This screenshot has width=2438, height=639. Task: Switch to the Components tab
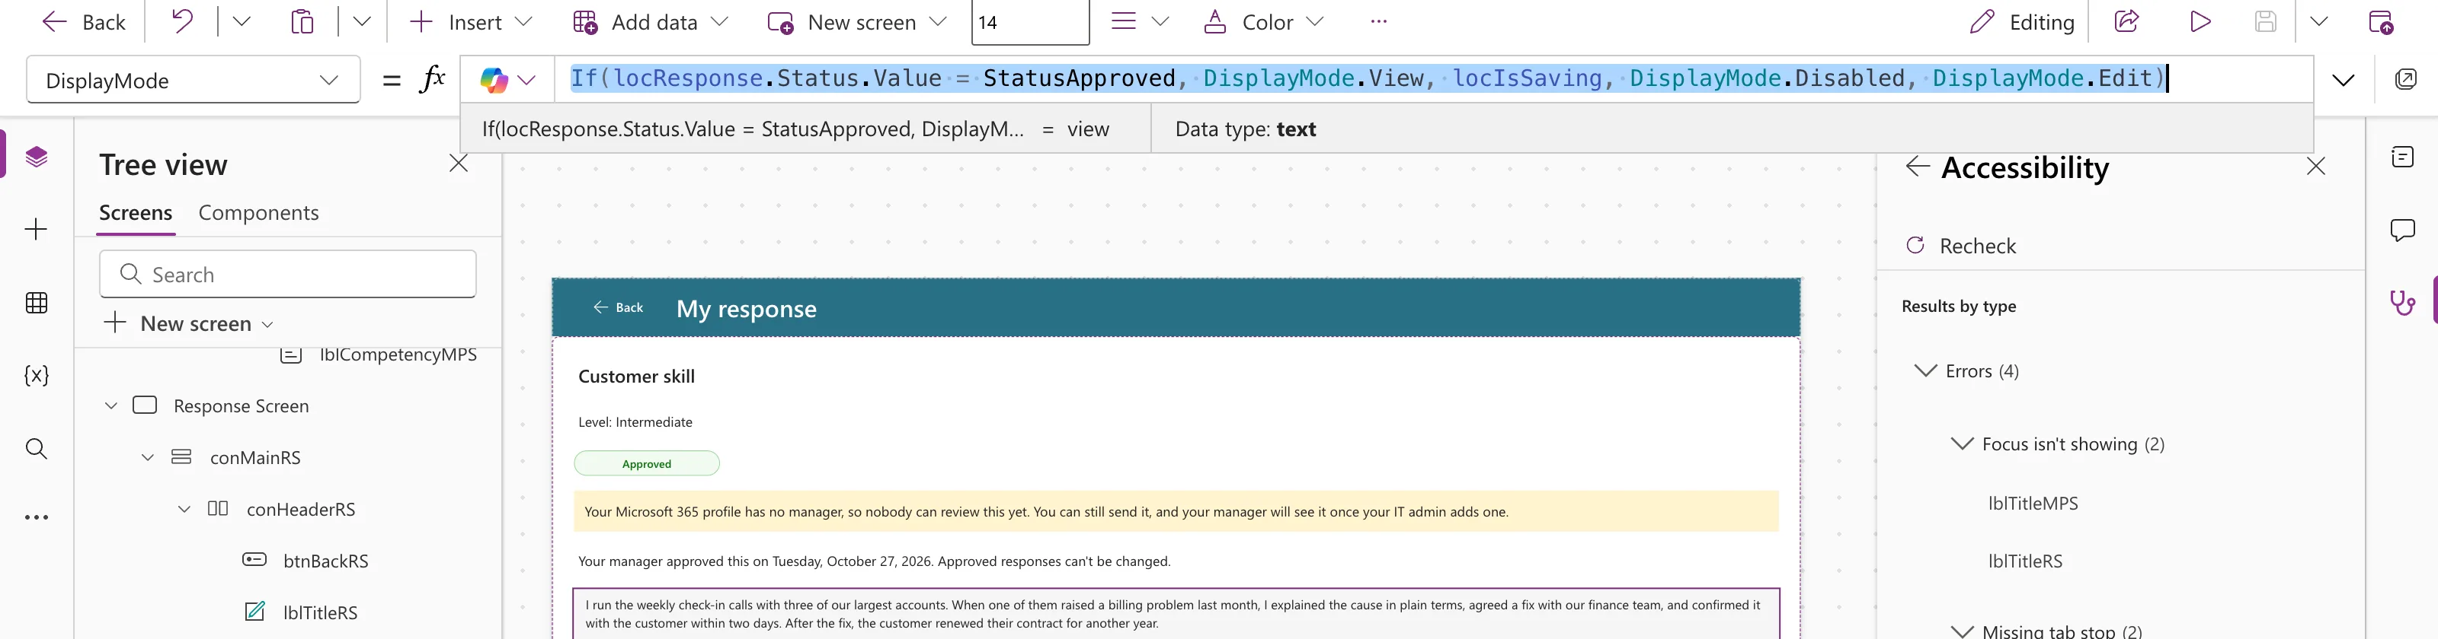(258, 213)
